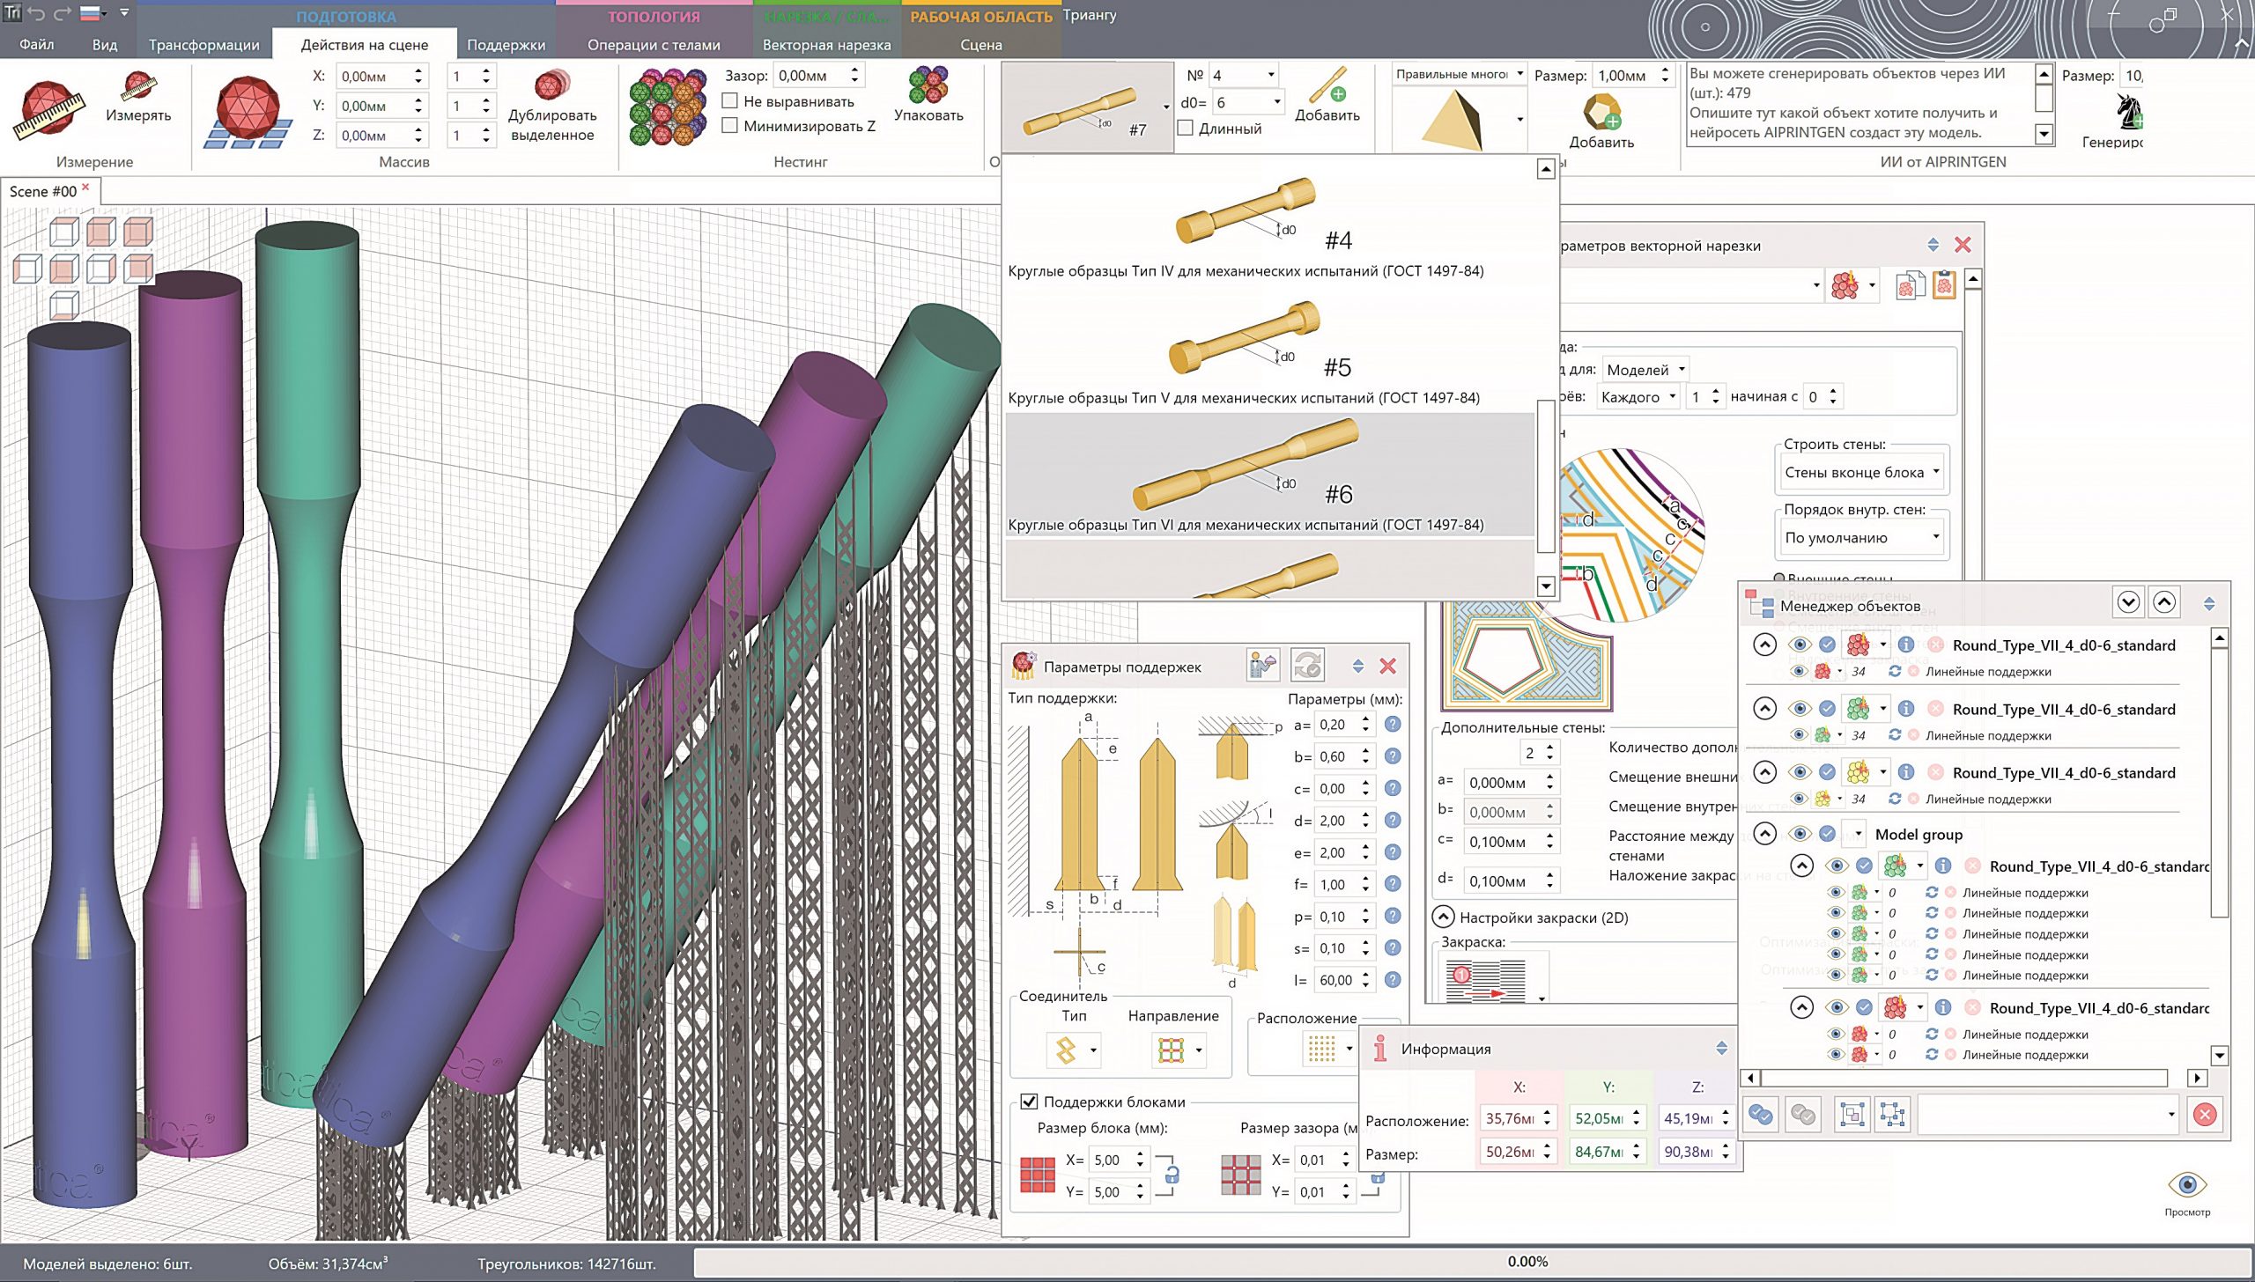
Task: Open the d0= value dropdown
Action: [1248, 103]
